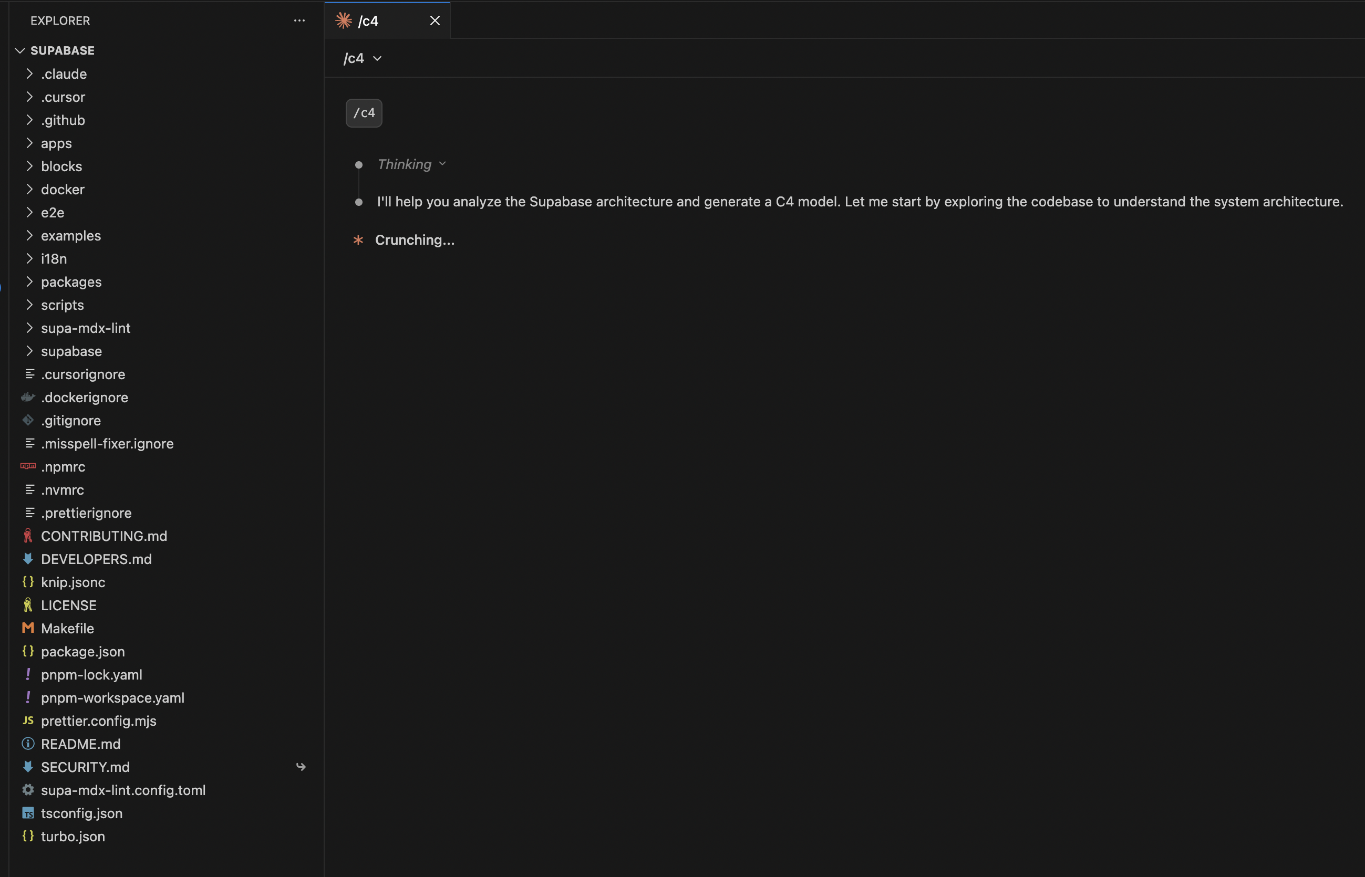The height and width of the screenshot is (877, 1365).
Task: Click the Docker whale icon for .dockerignore
Action: 28,397
